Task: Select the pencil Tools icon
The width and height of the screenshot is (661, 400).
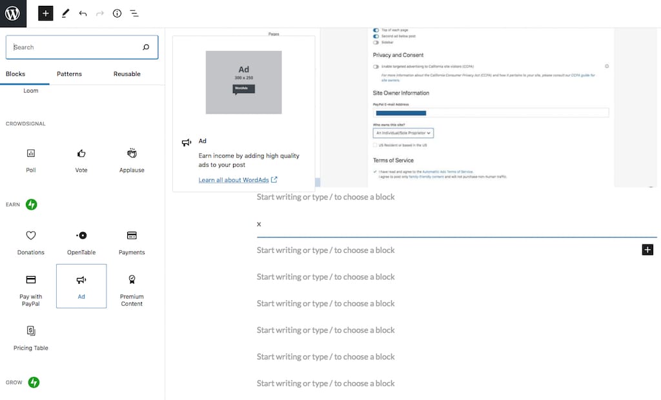Action: click(65, 13)
